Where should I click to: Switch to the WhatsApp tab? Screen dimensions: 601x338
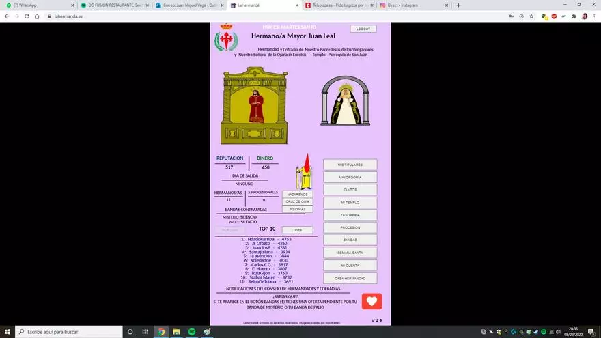[38, 5]
